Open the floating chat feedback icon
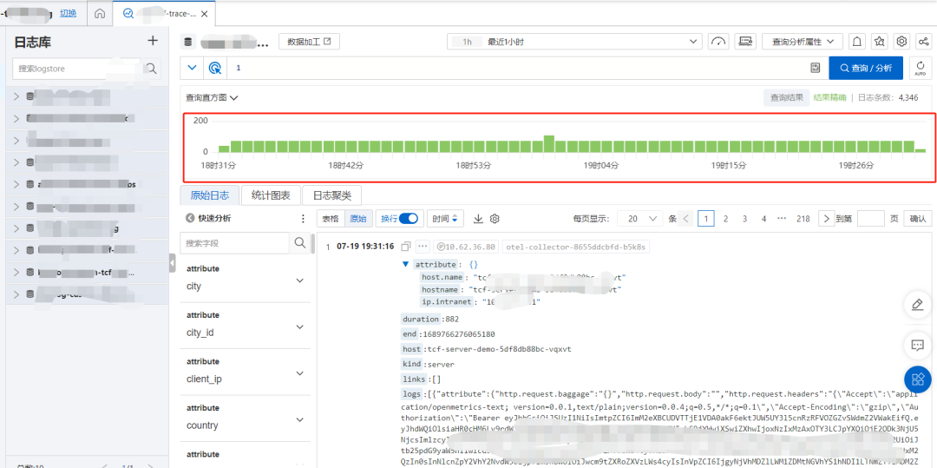937x468 pixels. point(917,345)
